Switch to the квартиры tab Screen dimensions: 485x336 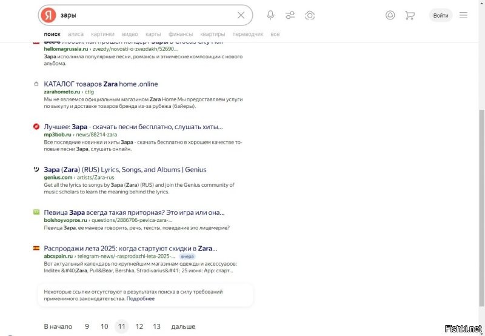pos(213,34)
